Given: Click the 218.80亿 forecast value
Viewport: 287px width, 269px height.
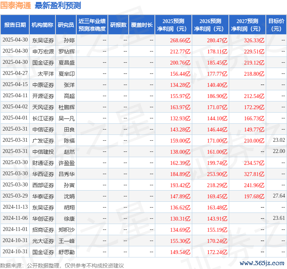Looking at the screenshot, I should click(x=254, y=74).
